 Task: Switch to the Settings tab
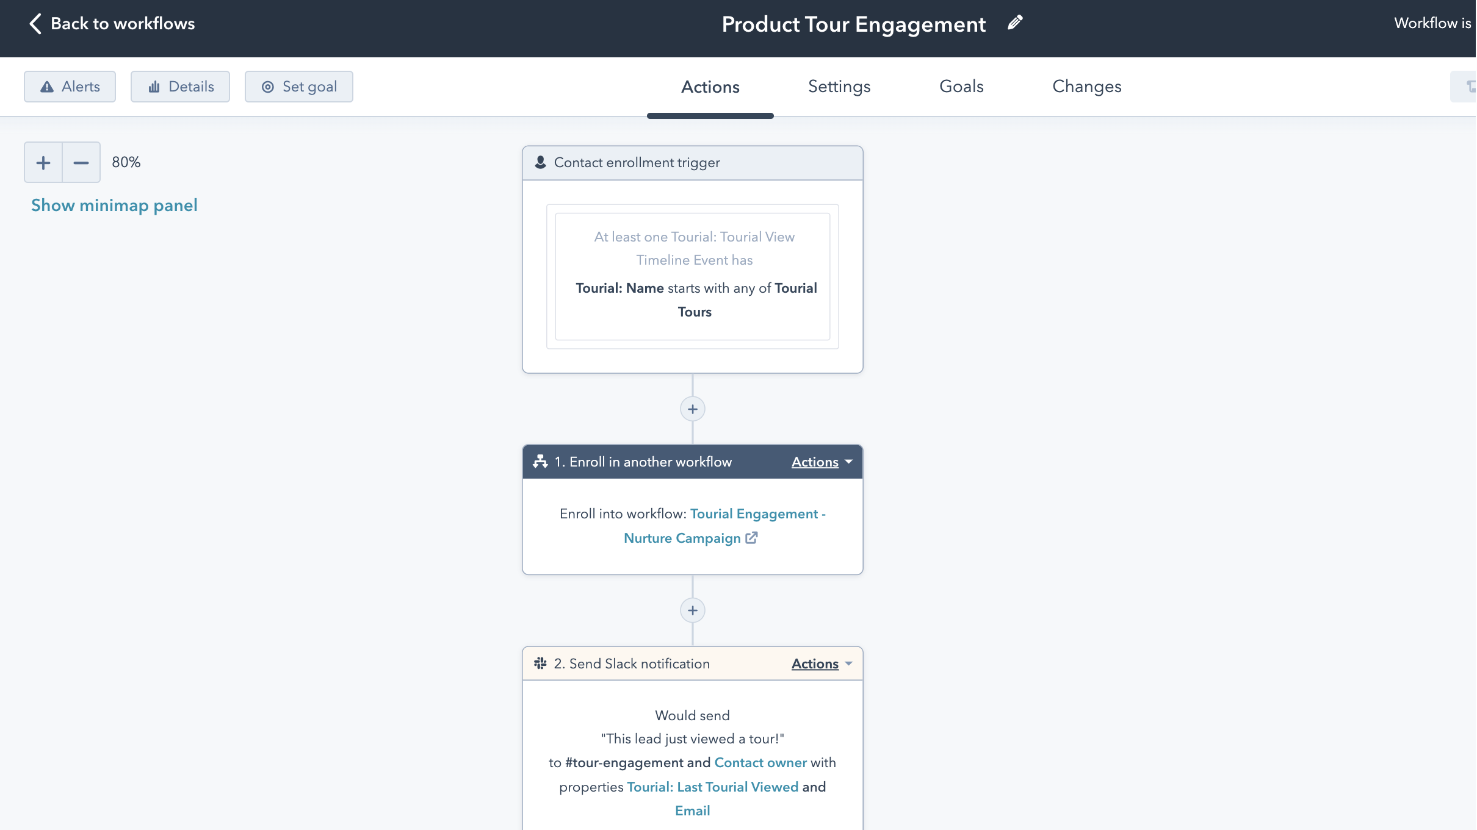coord(839,87)
